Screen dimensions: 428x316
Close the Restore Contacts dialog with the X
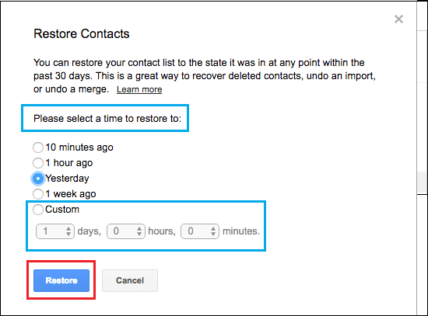coord(398,19)
